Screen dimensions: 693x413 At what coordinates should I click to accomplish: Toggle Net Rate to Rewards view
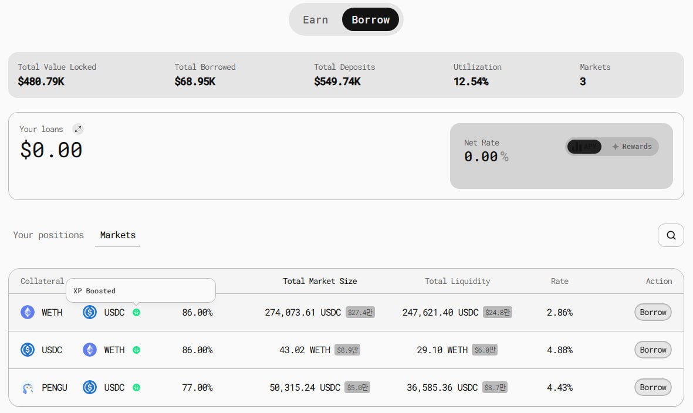pyautogui.click(x=631, y=147)
